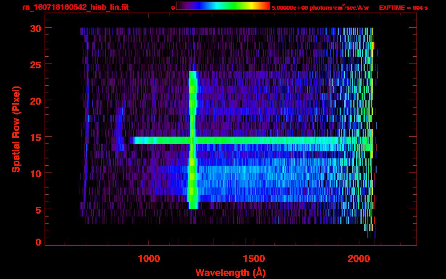Viewport: 446px width, 279px height.
Task: Click the bright vertical emission line near 1200 Å
Action: (193, 109)
